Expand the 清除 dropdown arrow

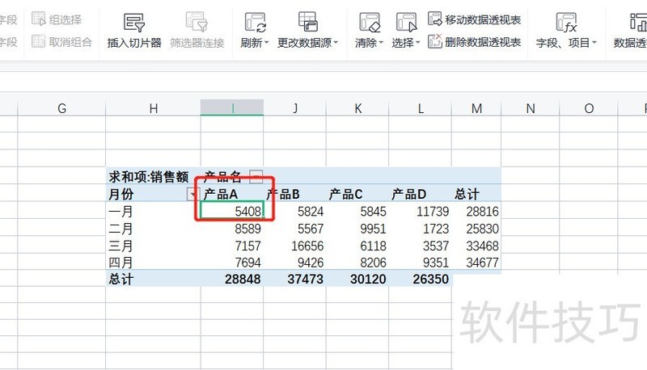381,43
